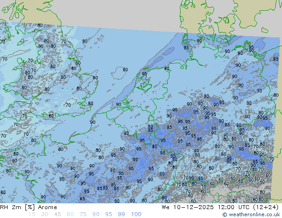Select the legend value 15
Viewport: 282px width, 218px height.
click(32, 214)
